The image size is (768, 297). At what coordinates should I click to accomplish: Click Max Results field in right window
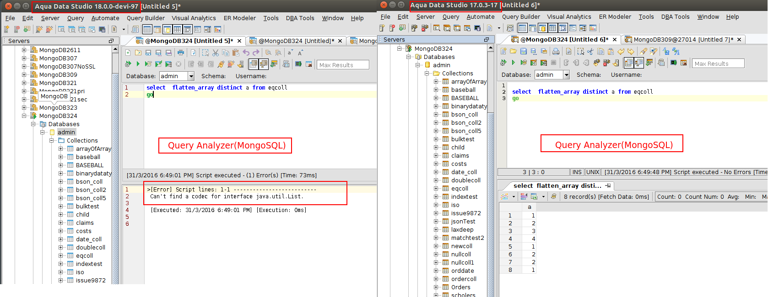point(718,64)
